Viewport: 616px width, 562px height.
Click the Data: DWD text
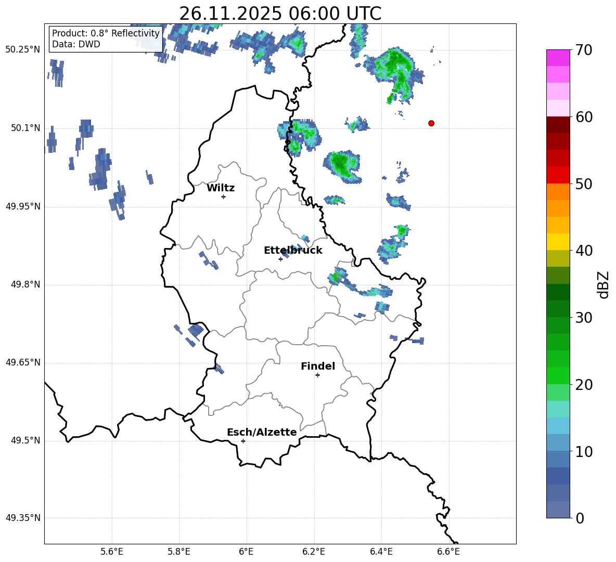click(76, 44)
